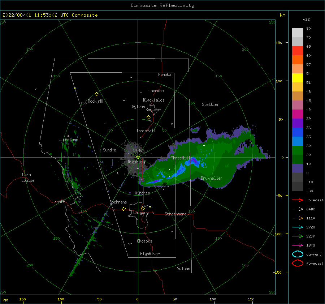Click the Vulcan town label
Image resolution: width=325 pixels, height=304 pixels.
click(x=183, y=269)
